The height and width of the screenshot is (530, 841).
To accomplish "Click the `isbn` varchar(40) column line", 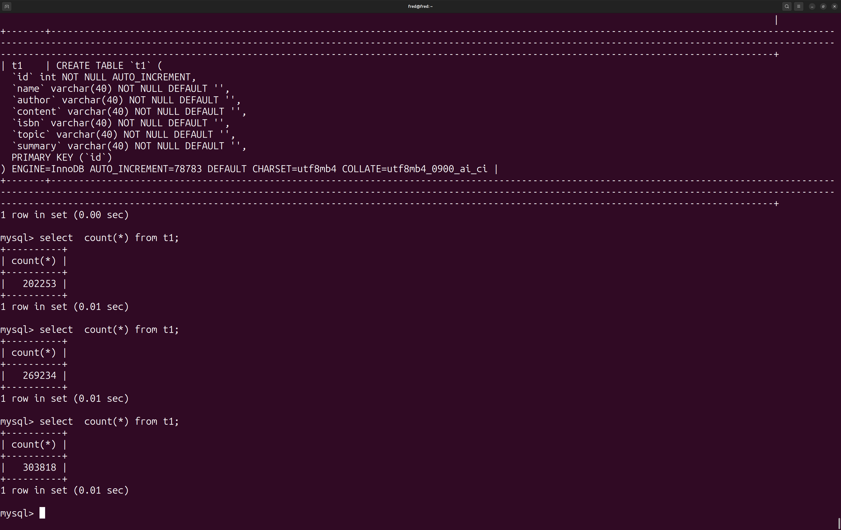I will (120, 123).
